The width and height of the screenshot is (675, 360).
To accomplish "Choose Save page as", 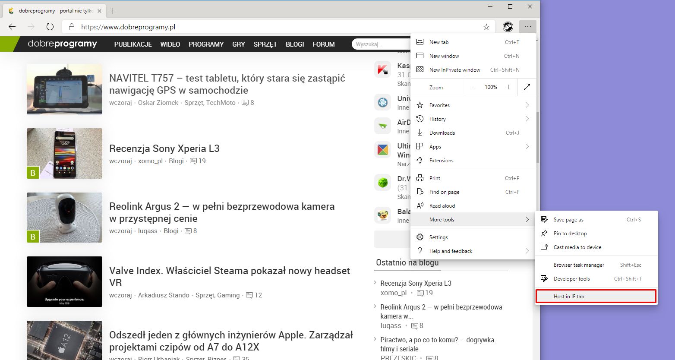I will [x=568, y=219].
